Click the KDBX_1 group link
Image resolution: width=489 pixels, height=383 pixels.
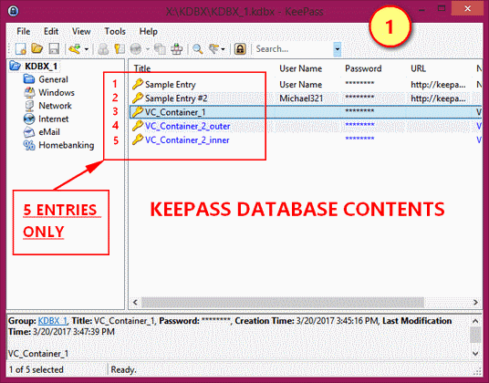[x=52, y=321]
